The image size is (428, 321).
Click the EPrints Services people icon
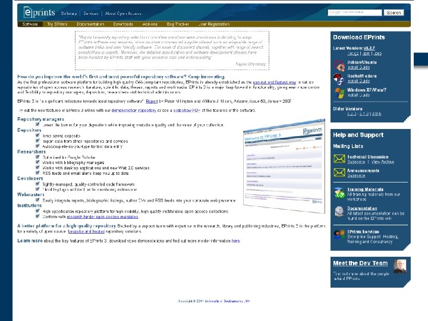339,234
